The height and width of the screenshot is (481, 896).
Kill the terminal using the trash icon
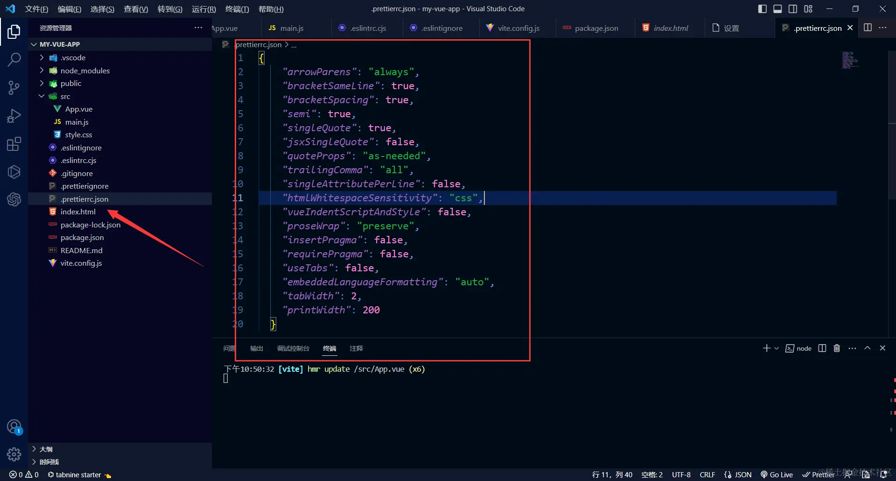click(x=837, y=348)
